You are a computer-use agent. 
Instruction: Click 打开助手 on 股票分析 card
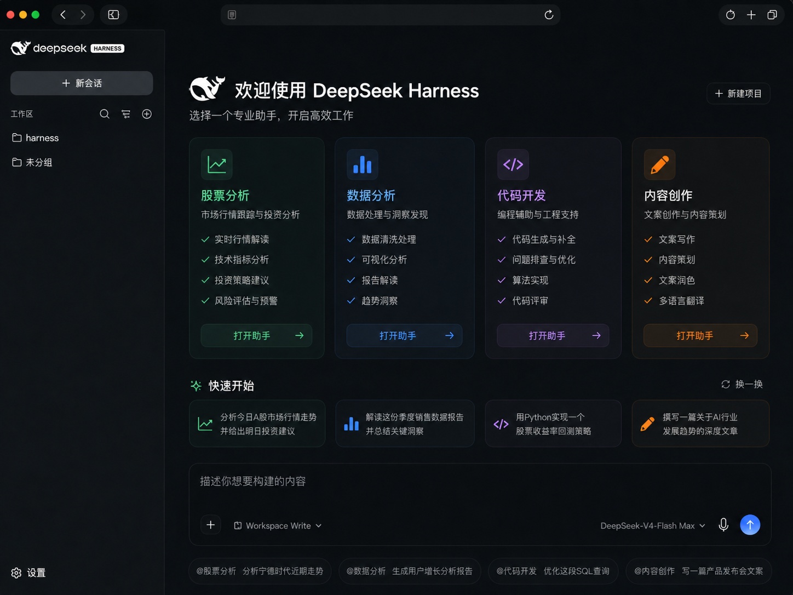pyautogui.click(x=256, y=335)
